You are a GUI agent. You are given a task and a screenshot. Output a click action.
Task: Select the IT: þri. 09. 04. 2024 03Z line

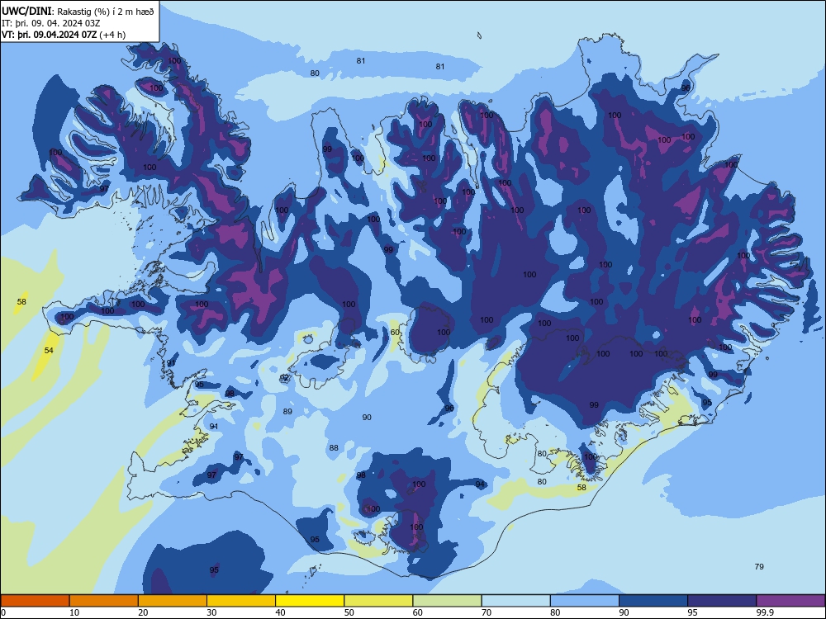coord(50,23)
